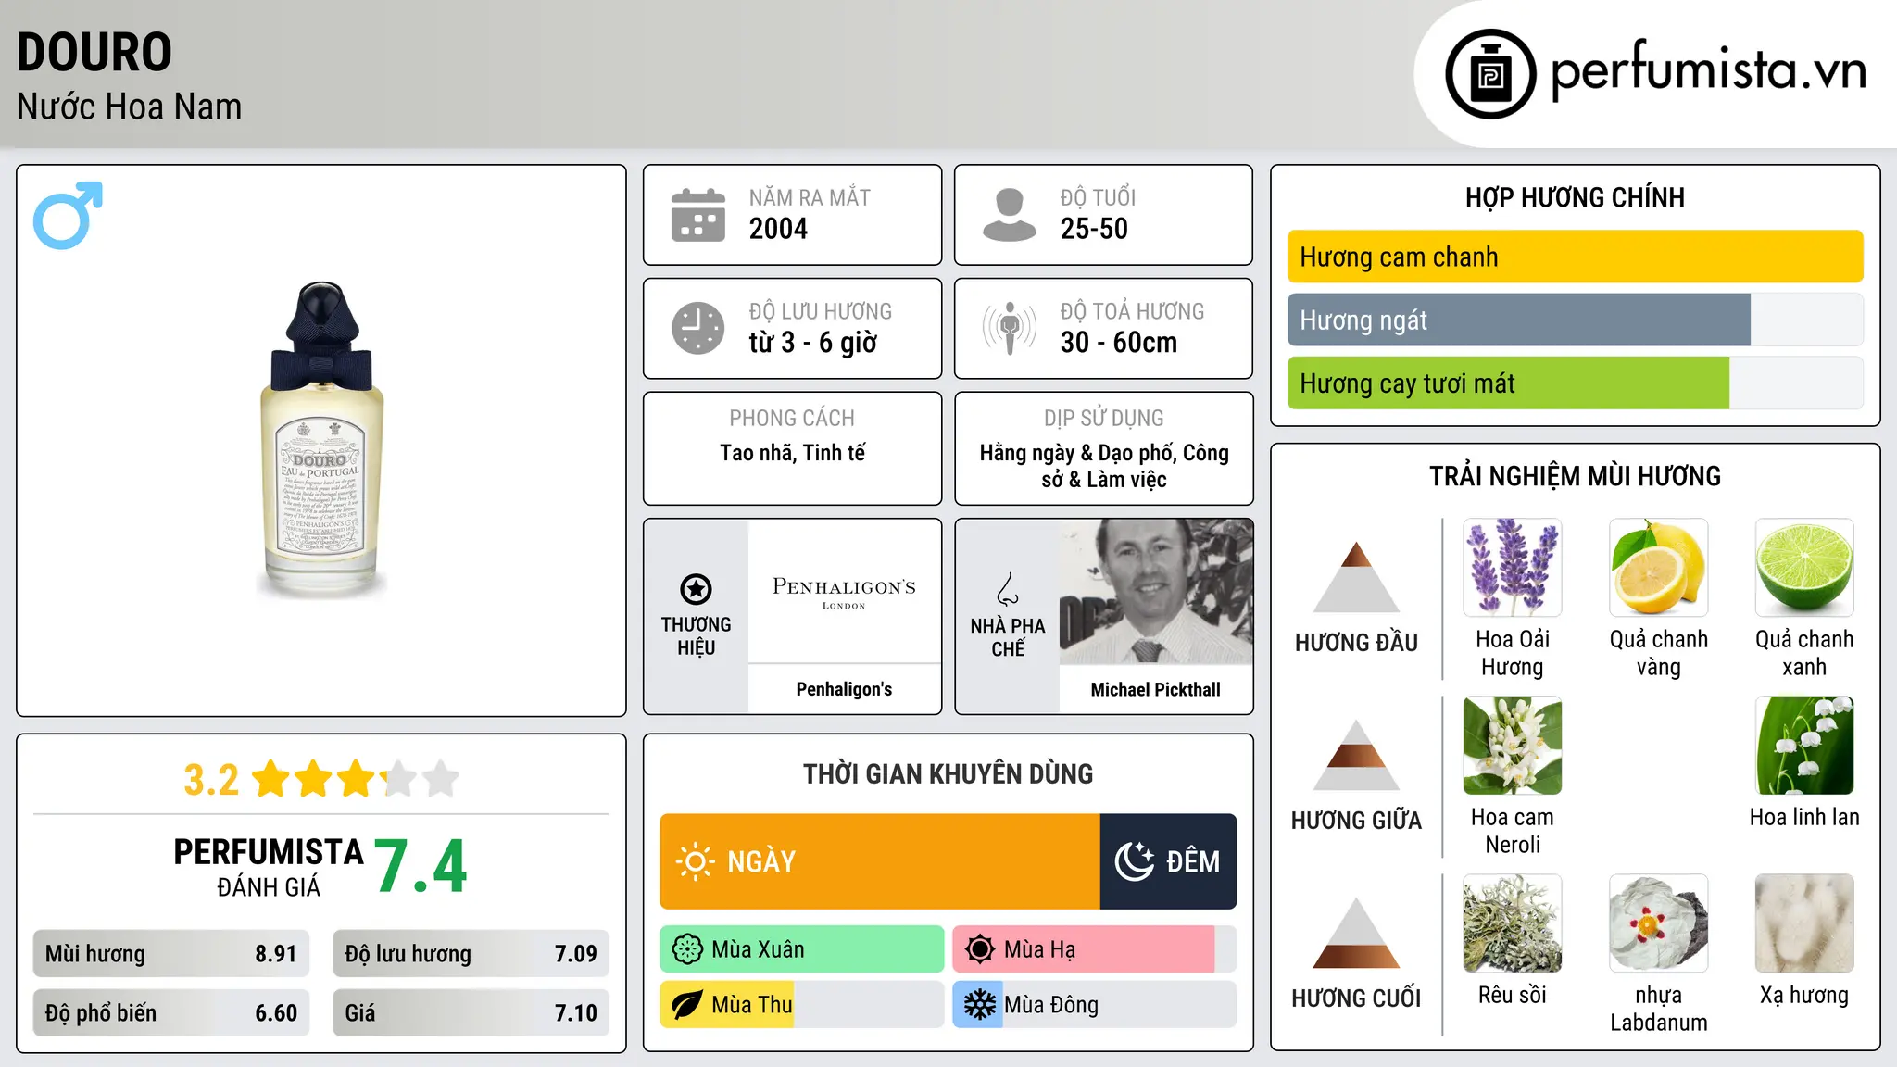Click the Perfumista Đánh giá label
Screen dimensions: 1897x1067
click(269, 868)
